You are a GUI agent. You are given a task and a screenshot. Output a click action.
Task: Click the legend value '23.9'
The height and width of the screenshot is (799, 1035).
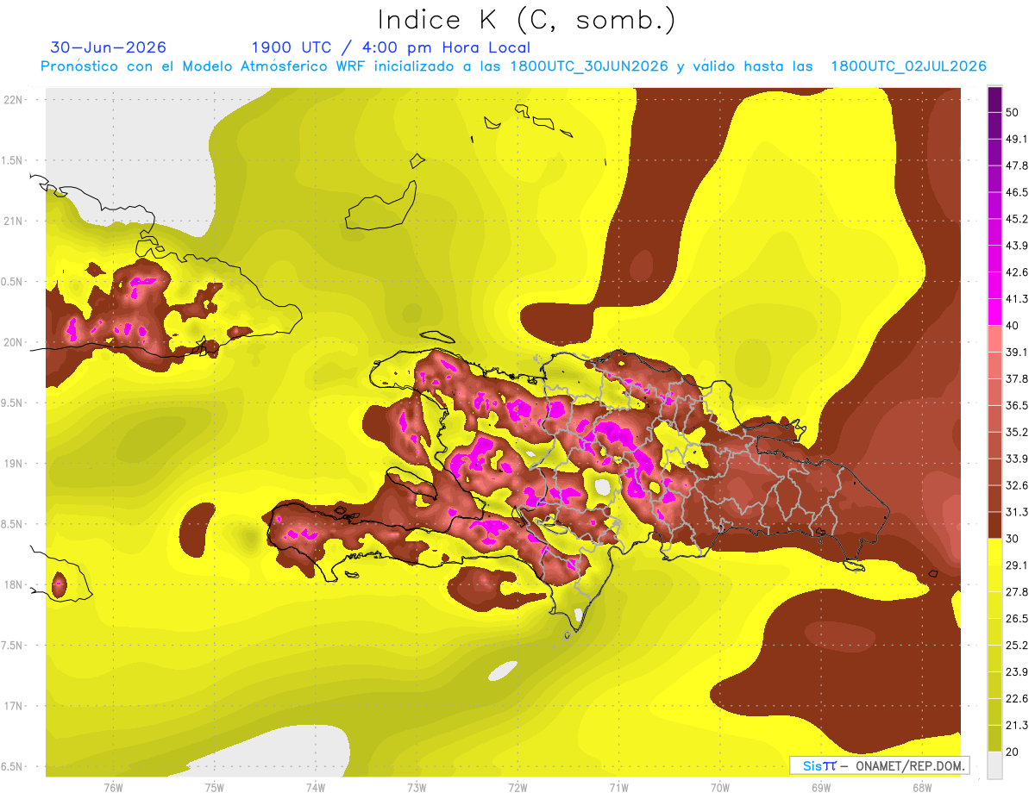(1017, 671)
